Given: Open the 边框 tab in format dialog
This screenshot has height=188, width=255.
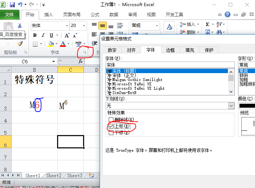Looking at the screenshot, I should (x=170, y=50).
